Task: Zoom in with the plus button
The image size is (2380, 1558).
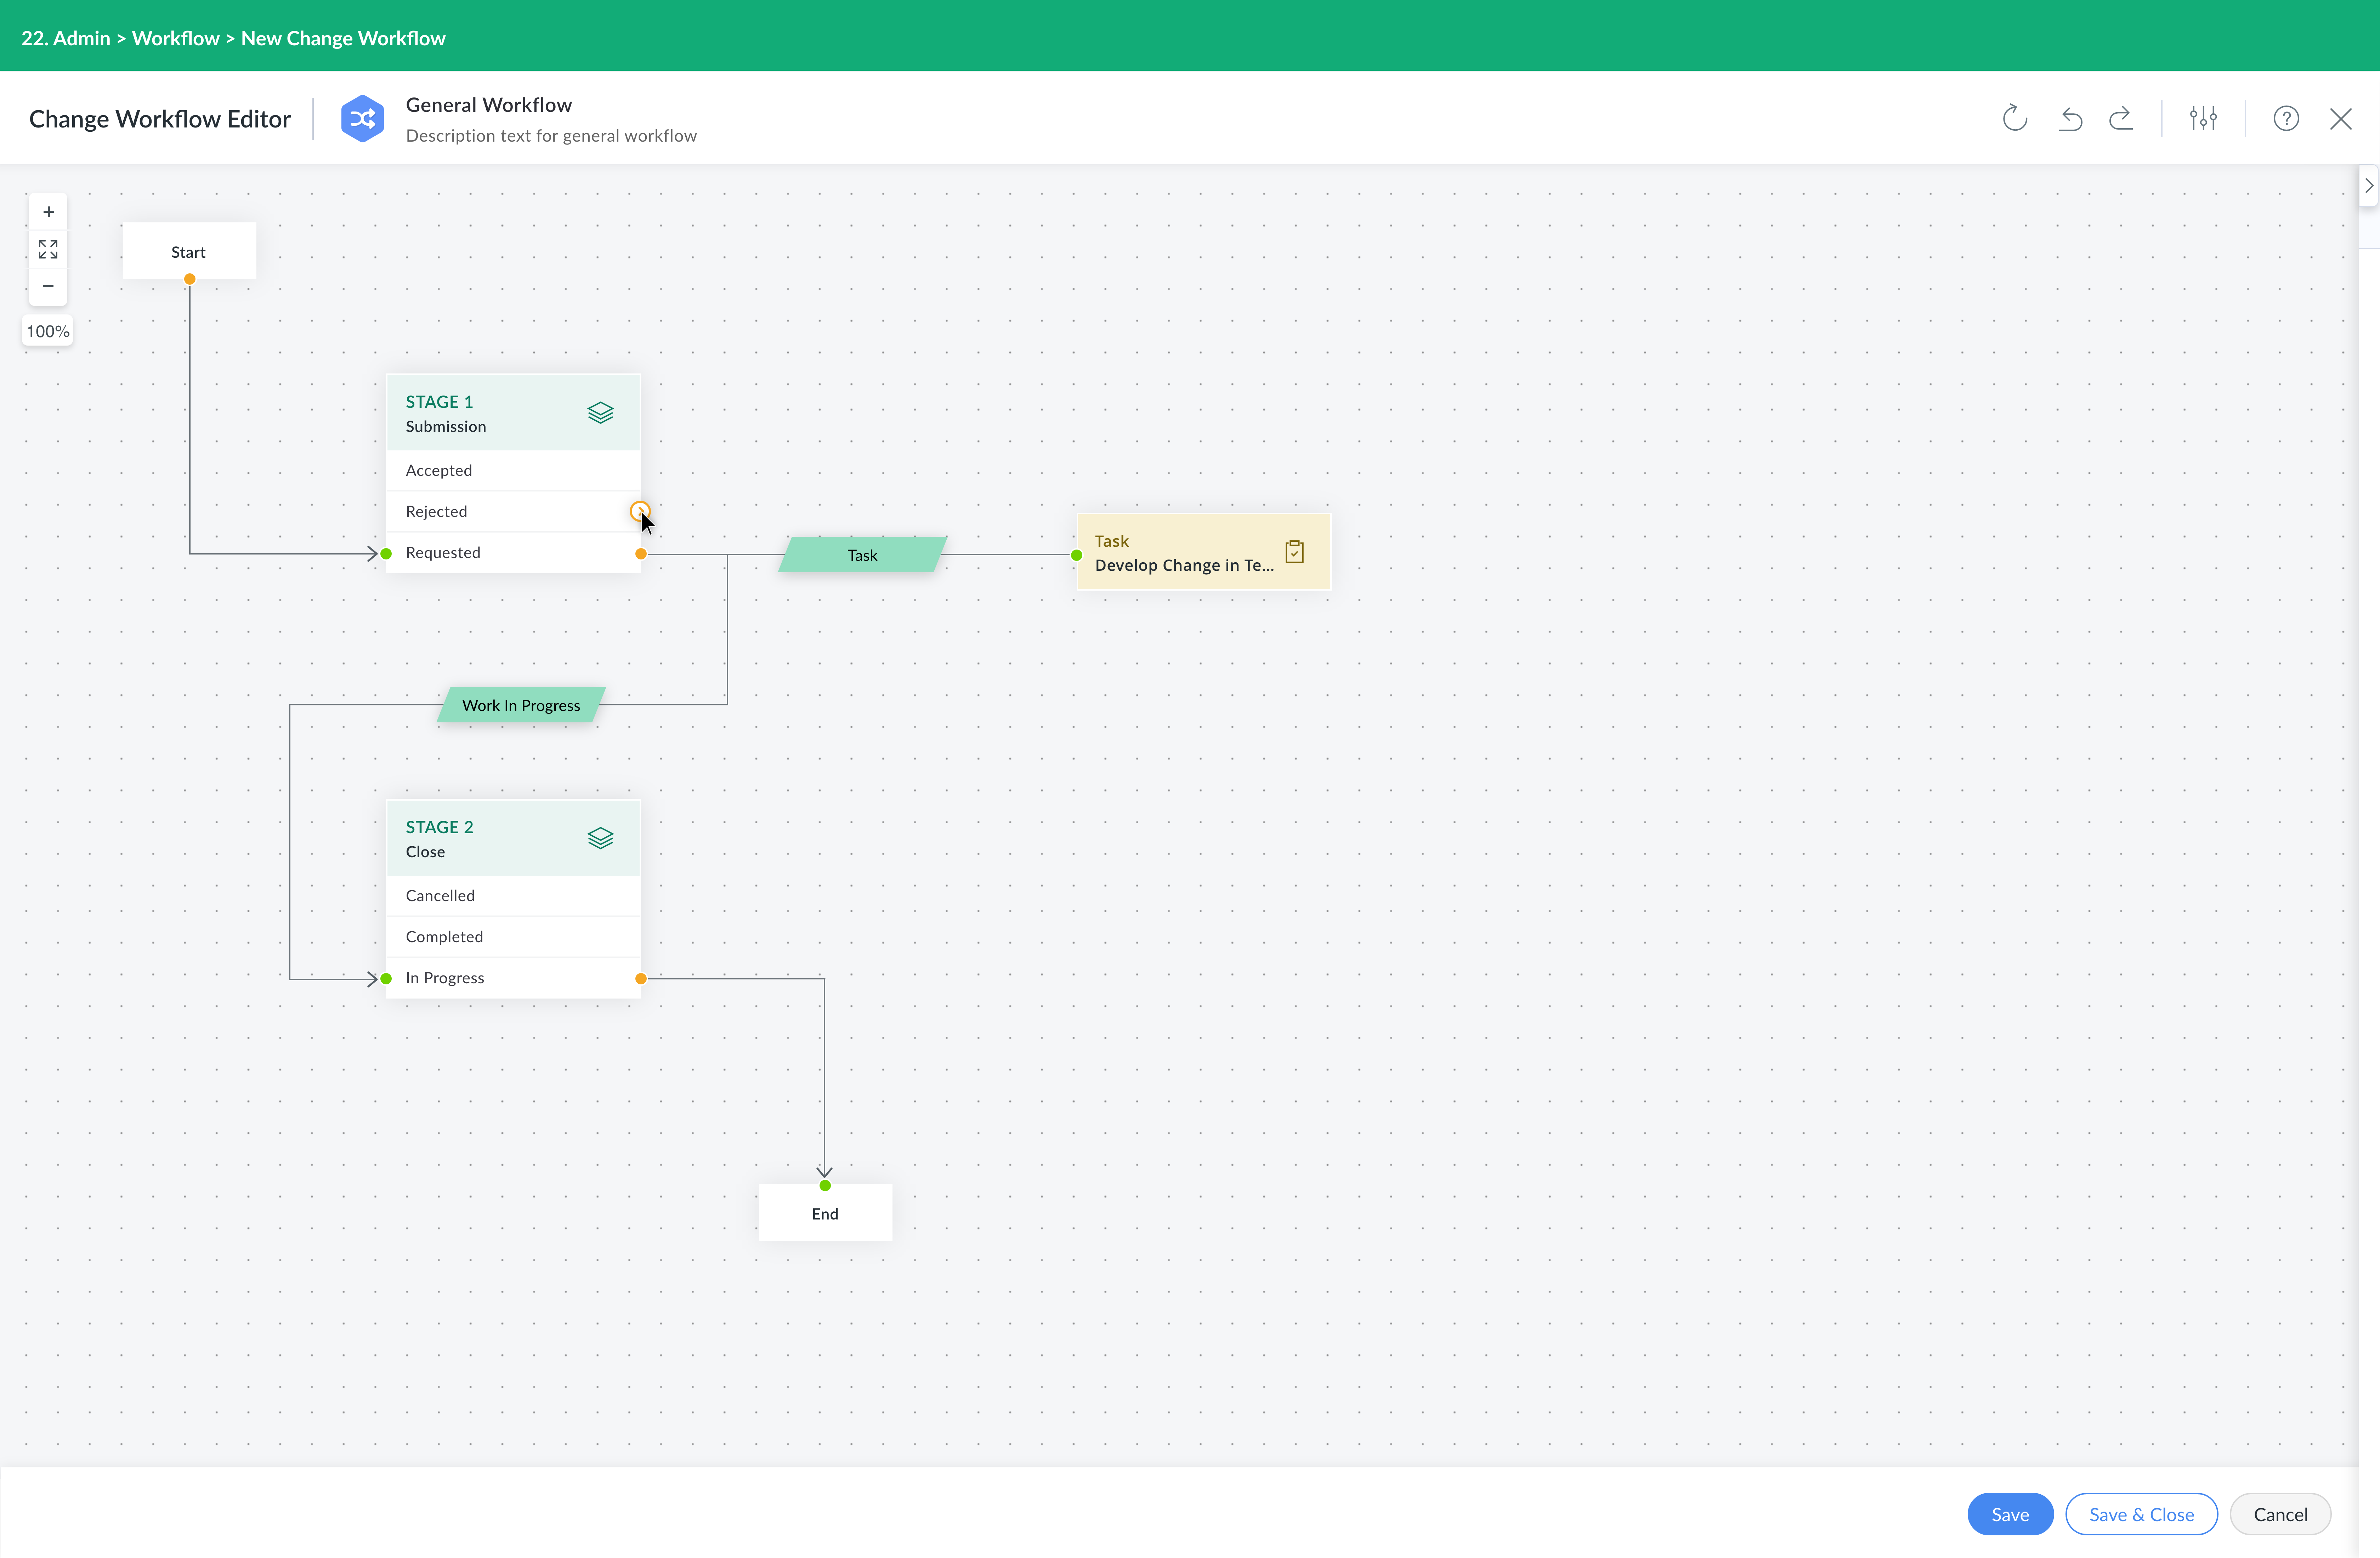Action: point(48,212)
